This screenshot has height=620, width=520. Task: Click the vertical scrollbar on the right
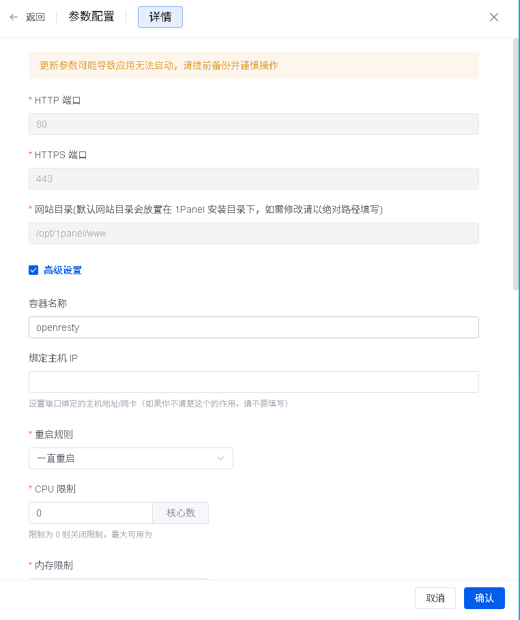click(516, 164)
